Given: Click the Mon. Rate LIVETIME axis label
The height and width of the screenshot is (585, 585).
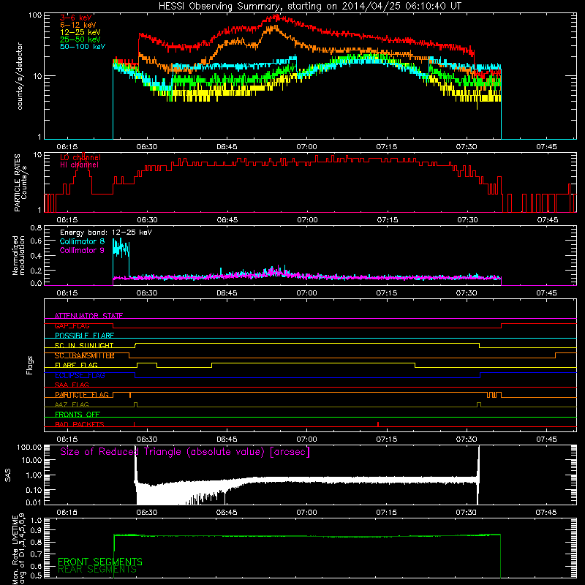Looking at the screenshot, I should (x=18, y=549).
